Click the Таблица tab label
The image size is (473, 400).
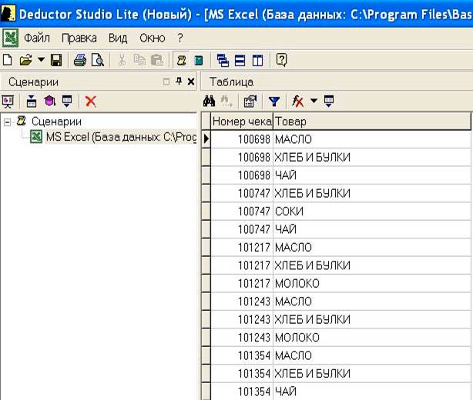click(x=231, y=82)
